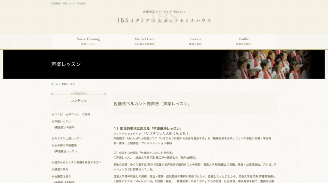Click leaf icon beside つくば・水戸フィル
The height and width of the screenshot is (183, 328).
pos(53,114)
